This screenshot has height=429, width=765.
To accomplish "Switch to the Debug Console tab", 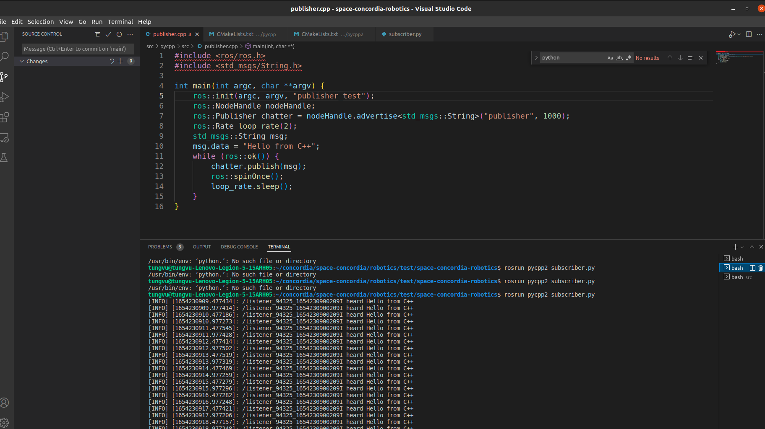I will click(x=239, y=247).
